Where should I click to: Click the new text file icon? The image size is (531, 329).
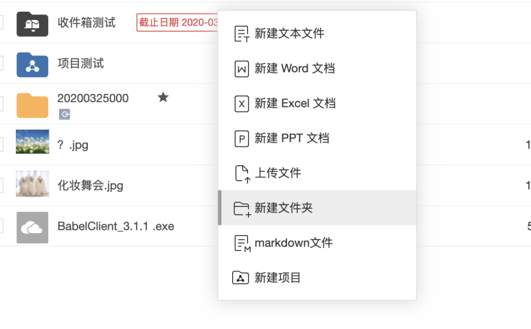[241, 34]
